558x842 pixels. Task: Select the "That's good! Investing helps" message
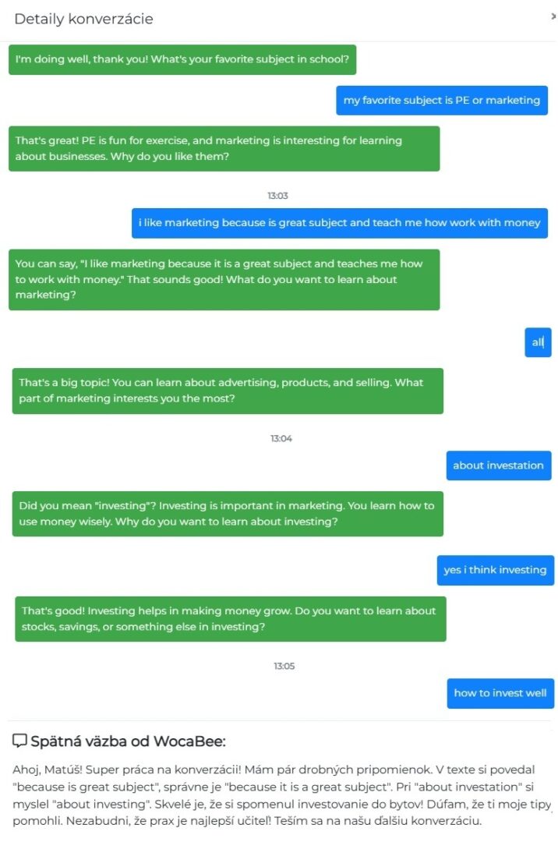point(230,619)
